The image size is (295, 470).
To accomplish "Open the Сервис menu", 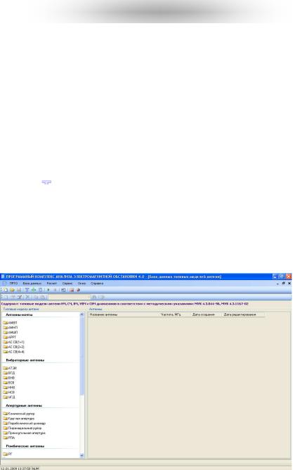I will click(x=67, y=284).
